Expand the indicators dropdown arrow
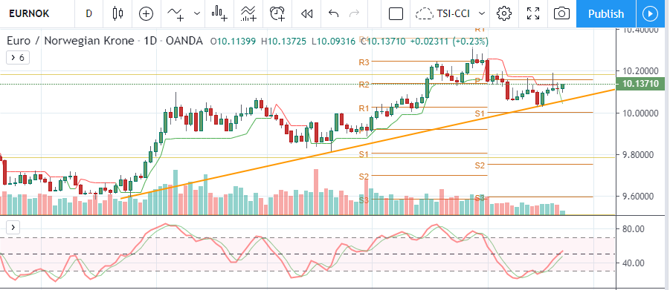The height and width of the screenshot is (290, 670). coord(197,13)
